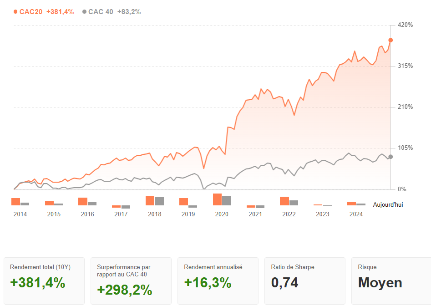Select the 2020 yearly return bars
The image size is (431, 306).
pyautogui.click(x=222, y=200)
